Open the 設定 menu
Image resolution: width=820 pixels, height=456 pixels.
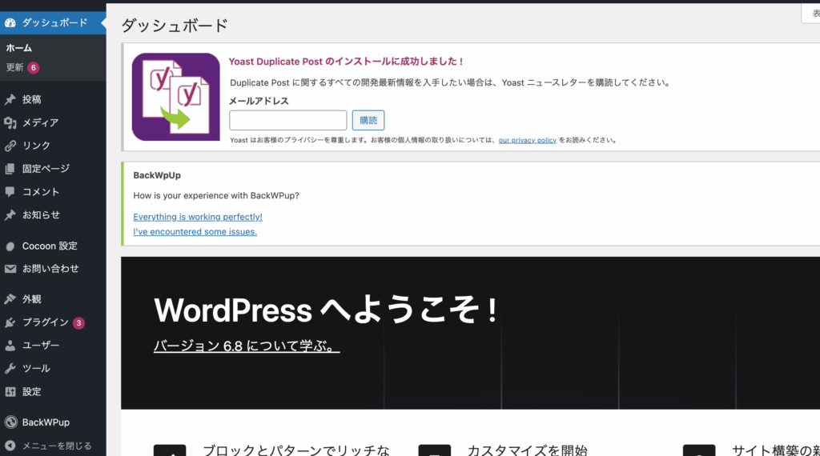point(53,392)
